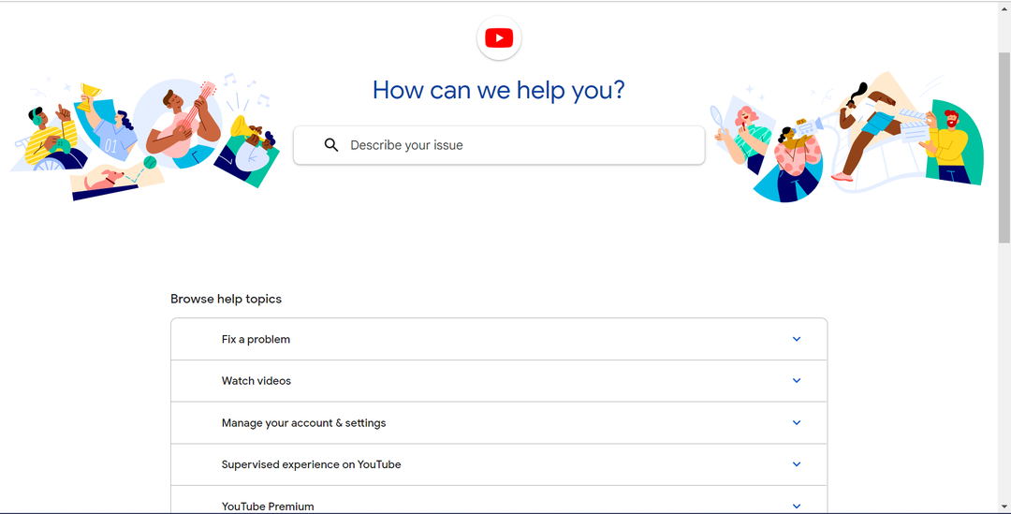The image size is (1011, 514).
Task: Expand the Fix a problem chevron
Action: [x=797, y=339]
